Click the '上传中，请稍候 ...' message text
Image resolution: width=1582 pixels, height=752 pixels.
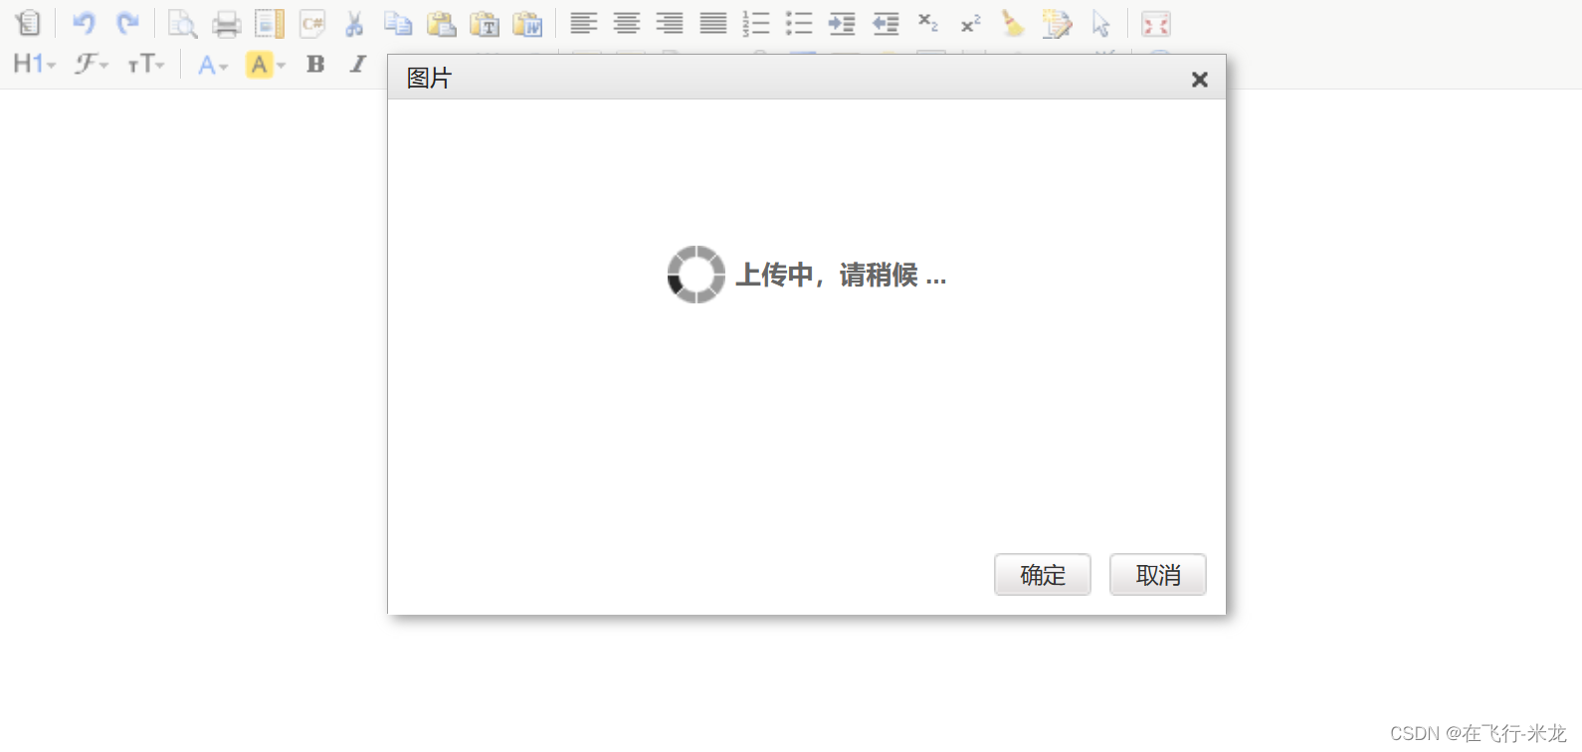point(841,275)
